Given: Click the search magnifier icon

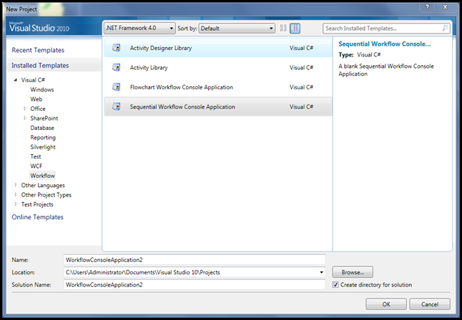Looking at the screenshot, I should pyautogui.click(x=445, y=29).
